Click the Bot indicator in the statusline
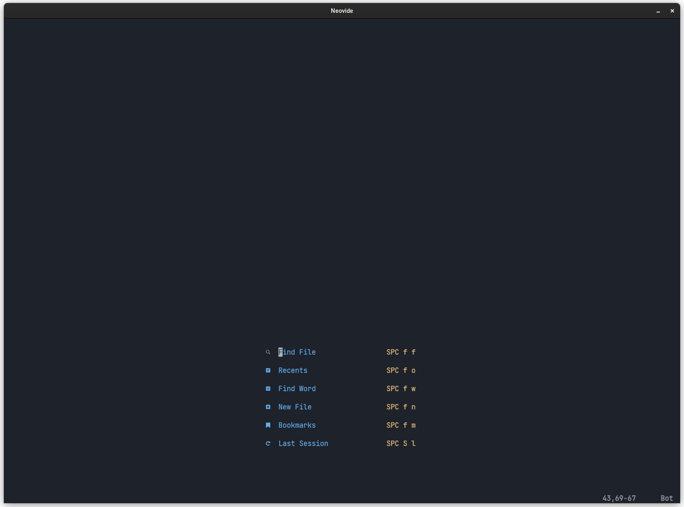 666,498
